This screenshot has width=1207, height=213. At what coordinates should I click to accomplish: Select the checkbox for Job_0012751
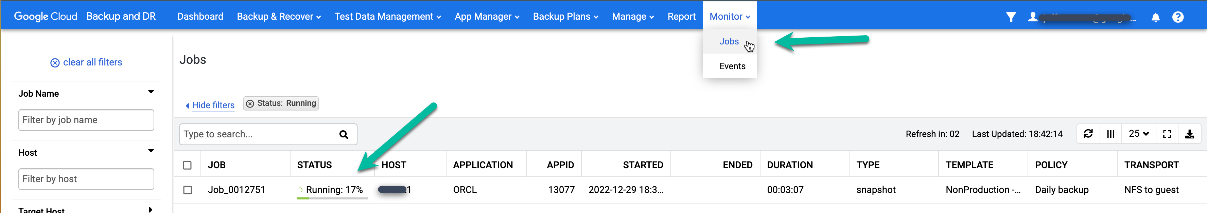(x=188, y=190)
